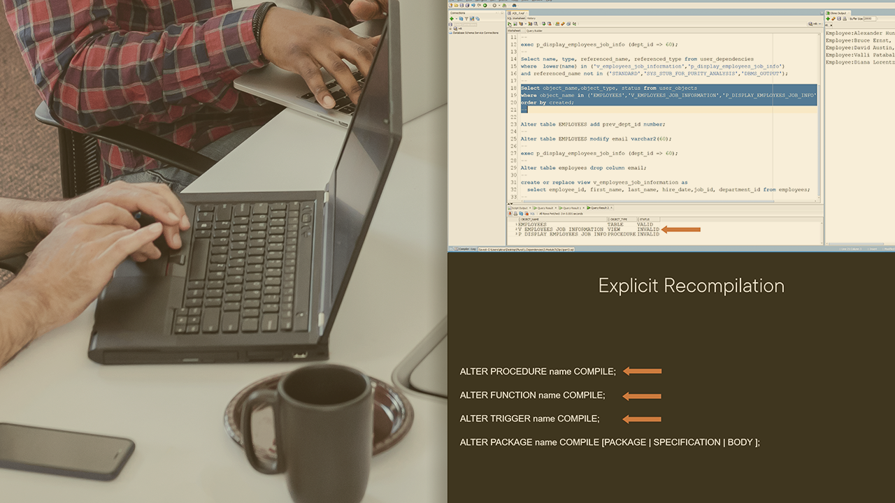Click the Commit icon in worksheet toolbar
895x503 pixels.
tap(543, 24)
